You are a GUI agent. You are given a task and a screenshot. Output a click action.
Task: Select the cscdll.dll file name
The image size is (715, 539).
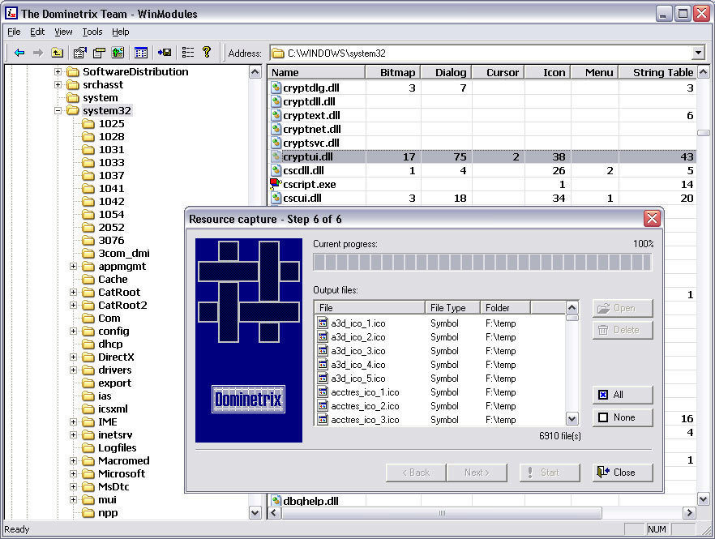303,170
